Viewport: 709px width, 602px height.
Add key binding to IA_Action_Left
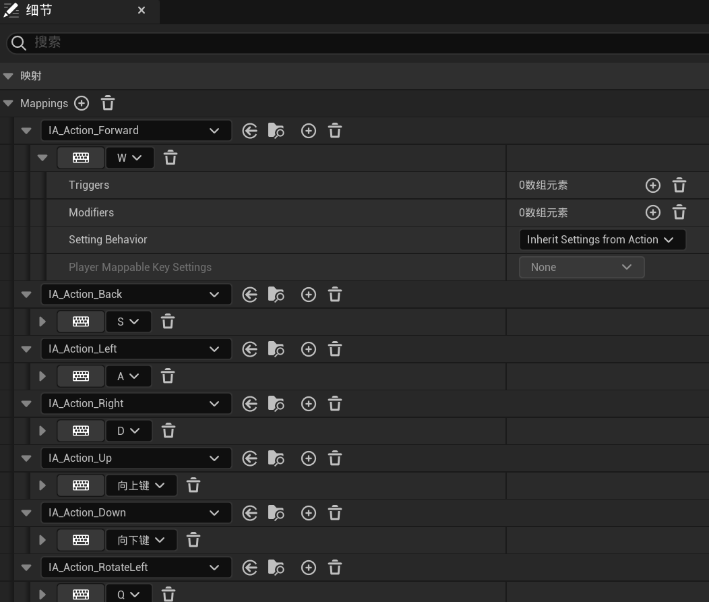click(309, 349)
